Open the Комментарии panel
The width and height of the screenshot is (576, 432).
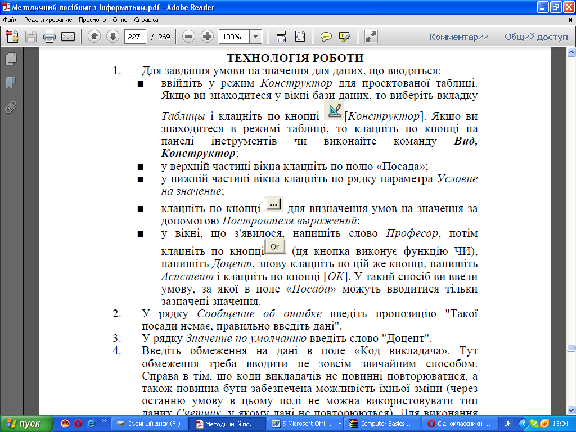458,37
